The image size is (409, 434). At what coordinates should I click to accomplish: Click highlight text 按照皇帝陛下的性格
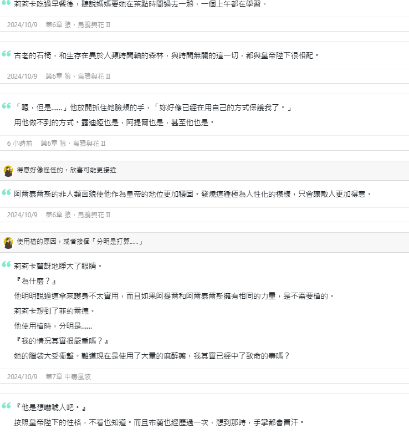[160, 422]
